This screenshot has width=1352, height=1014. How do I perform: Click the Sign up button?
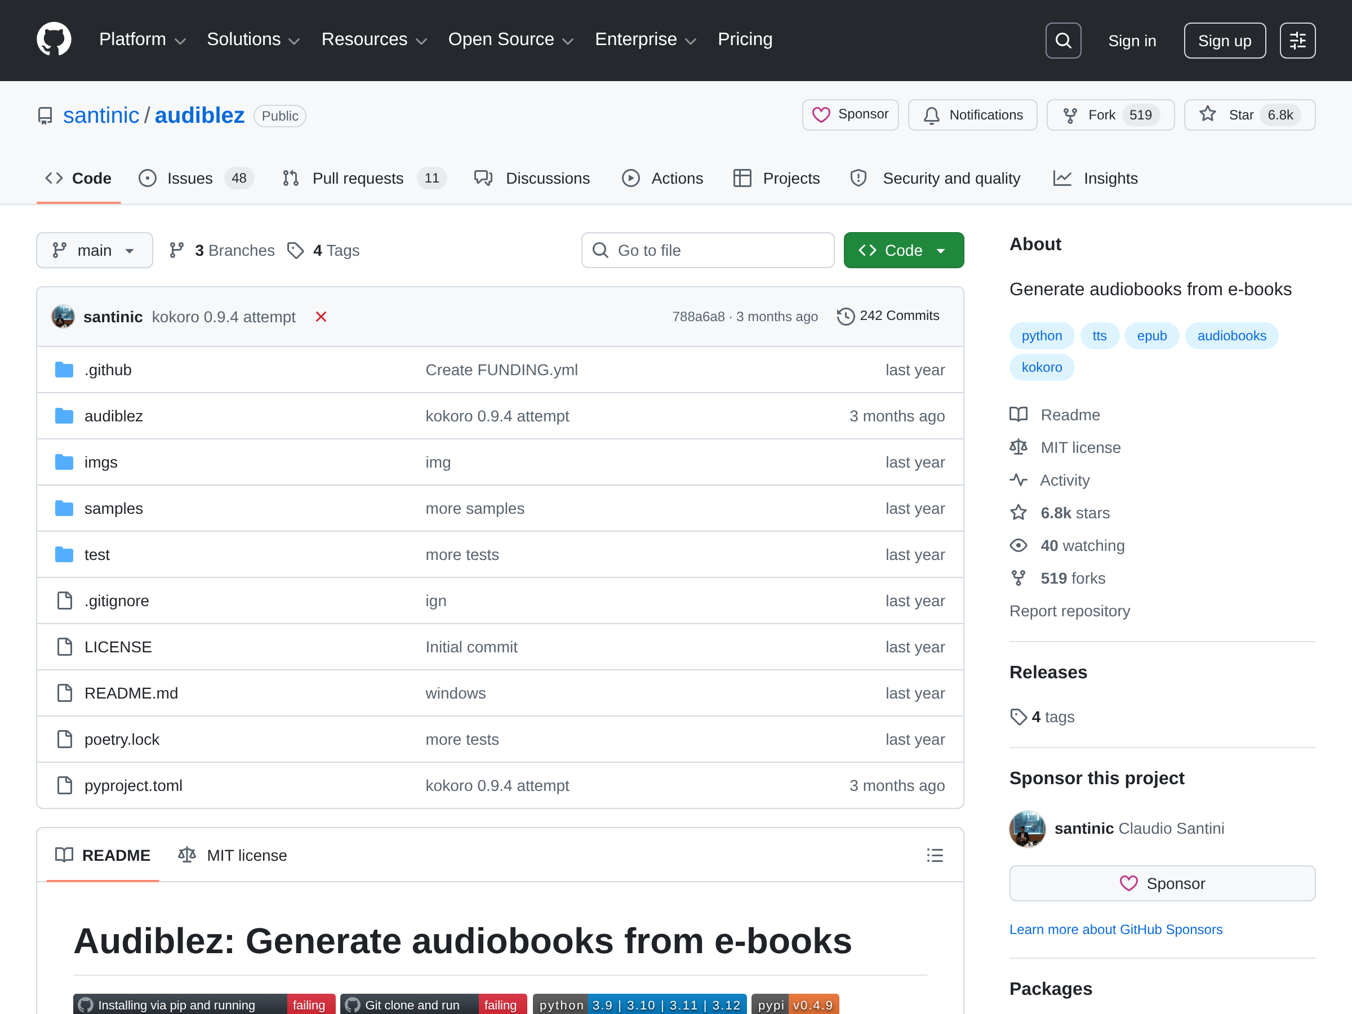pos(1224,41)
